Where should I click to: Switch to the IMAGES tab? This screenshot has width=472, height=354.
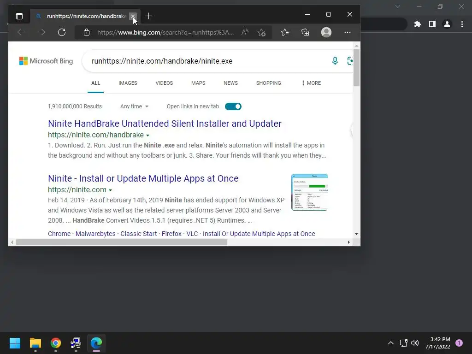click(128, 83)
